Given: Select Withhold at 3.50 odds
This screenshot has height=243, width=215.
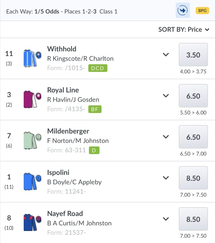Looking at the screenshot, I should click(193, 55).
